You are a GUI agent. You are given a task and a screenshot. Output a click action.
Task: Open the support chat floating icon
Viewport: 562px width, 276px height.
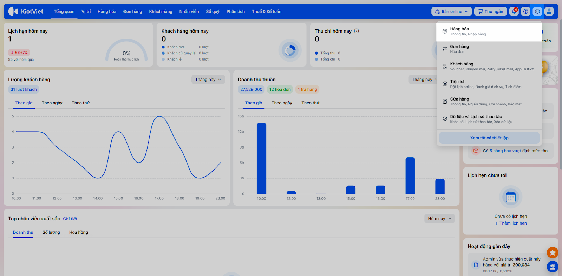click(x=552, y=267)
